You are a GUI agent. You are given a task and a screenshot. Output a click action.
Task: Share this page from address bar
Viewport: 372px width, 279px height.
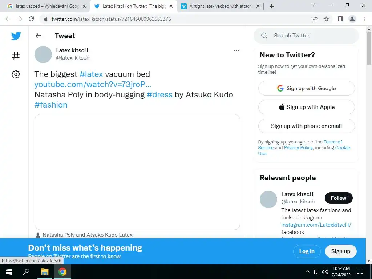click(x=315, y=19)
